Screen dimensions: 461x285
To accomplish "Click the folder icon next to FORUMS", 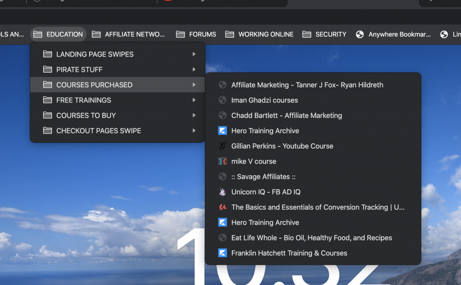I will tap(180, 34).
